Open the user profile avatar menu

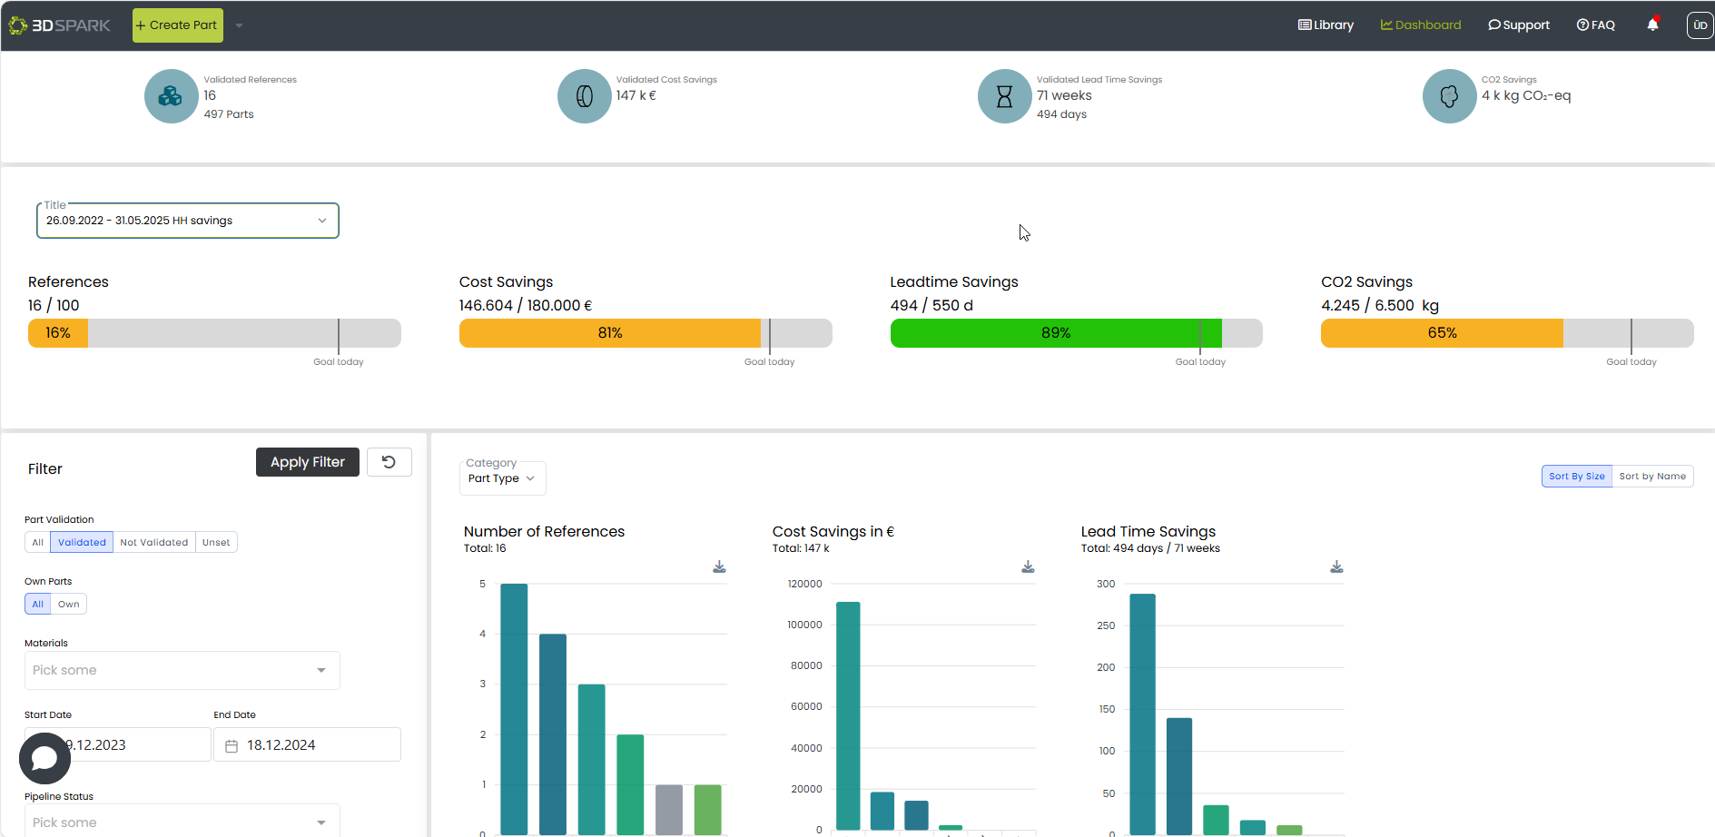1700,25
